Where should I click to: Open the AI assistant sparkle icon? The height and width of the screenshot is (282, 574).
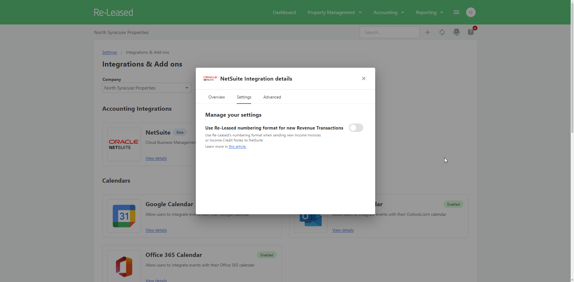pos(456,32)
